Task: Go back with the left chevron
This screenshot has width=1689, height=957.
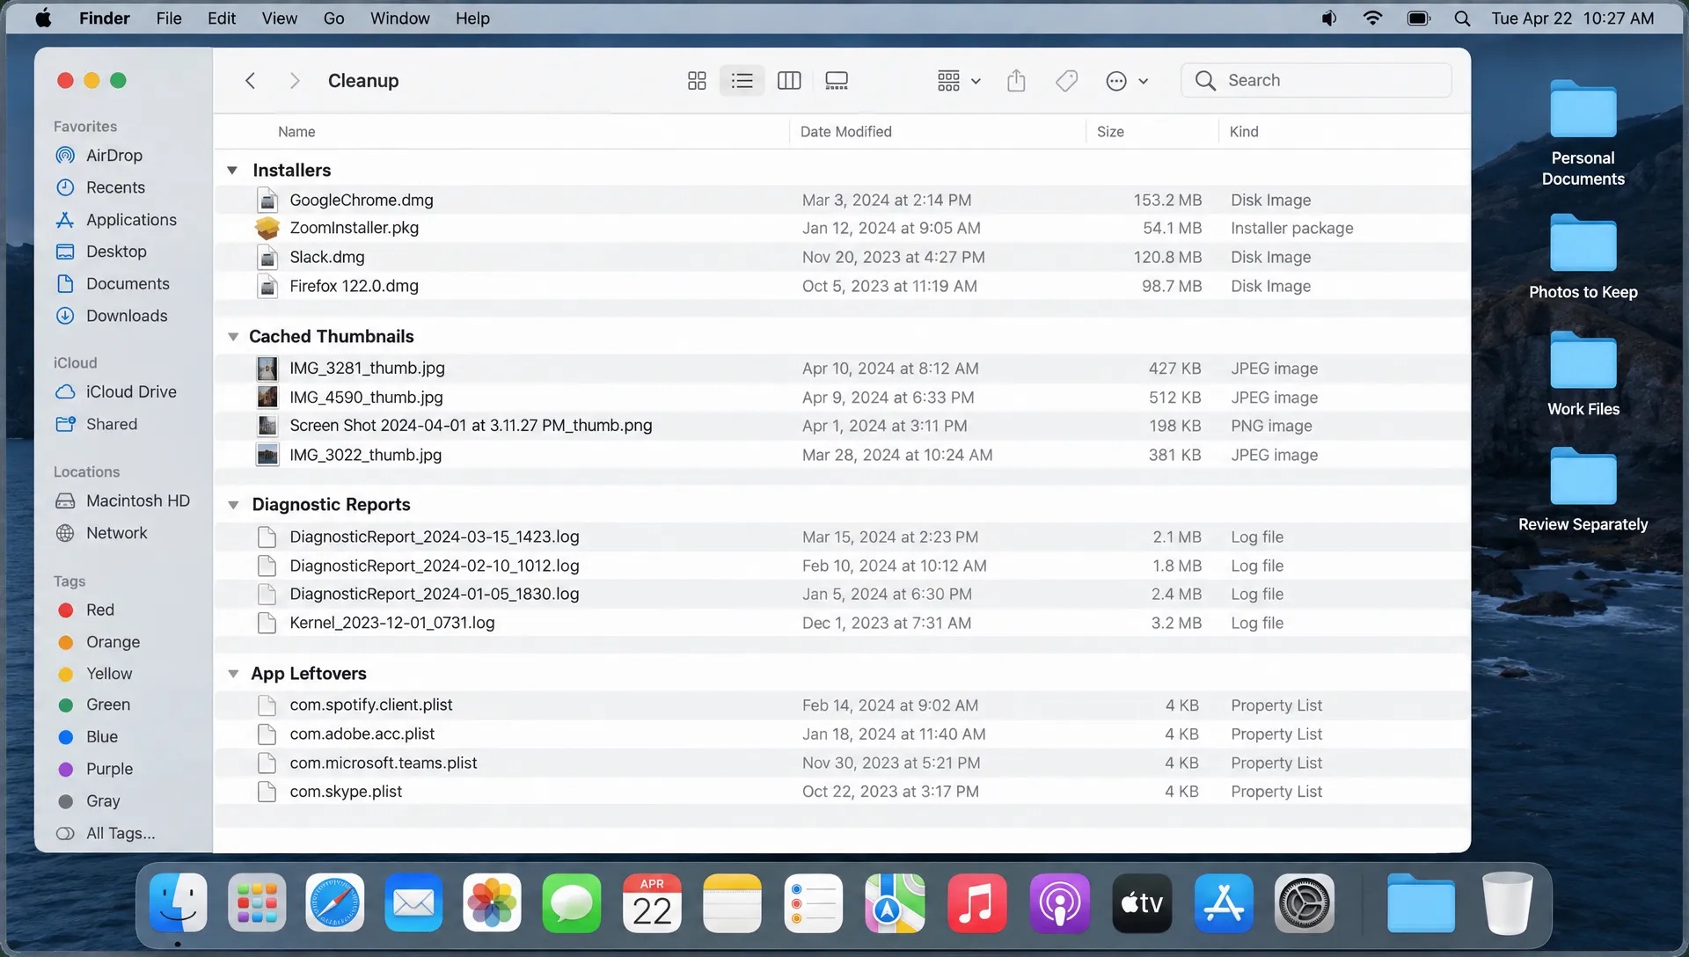Action: click(250, 81)
